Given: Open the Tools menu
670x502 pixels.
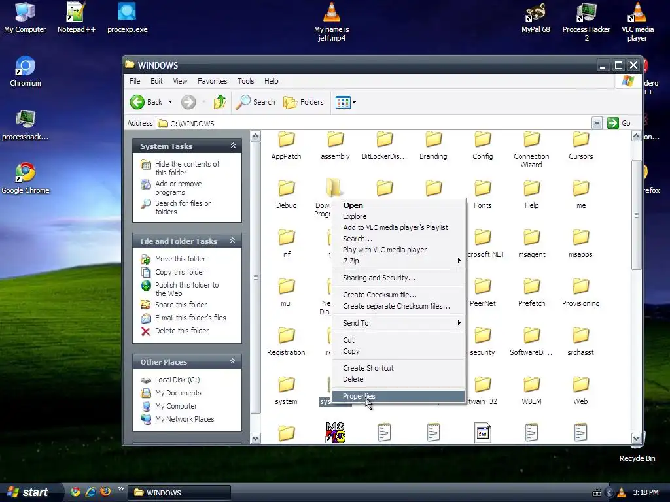Looking at the screenshot, I should pyautogui.click(x=246, y=81).
